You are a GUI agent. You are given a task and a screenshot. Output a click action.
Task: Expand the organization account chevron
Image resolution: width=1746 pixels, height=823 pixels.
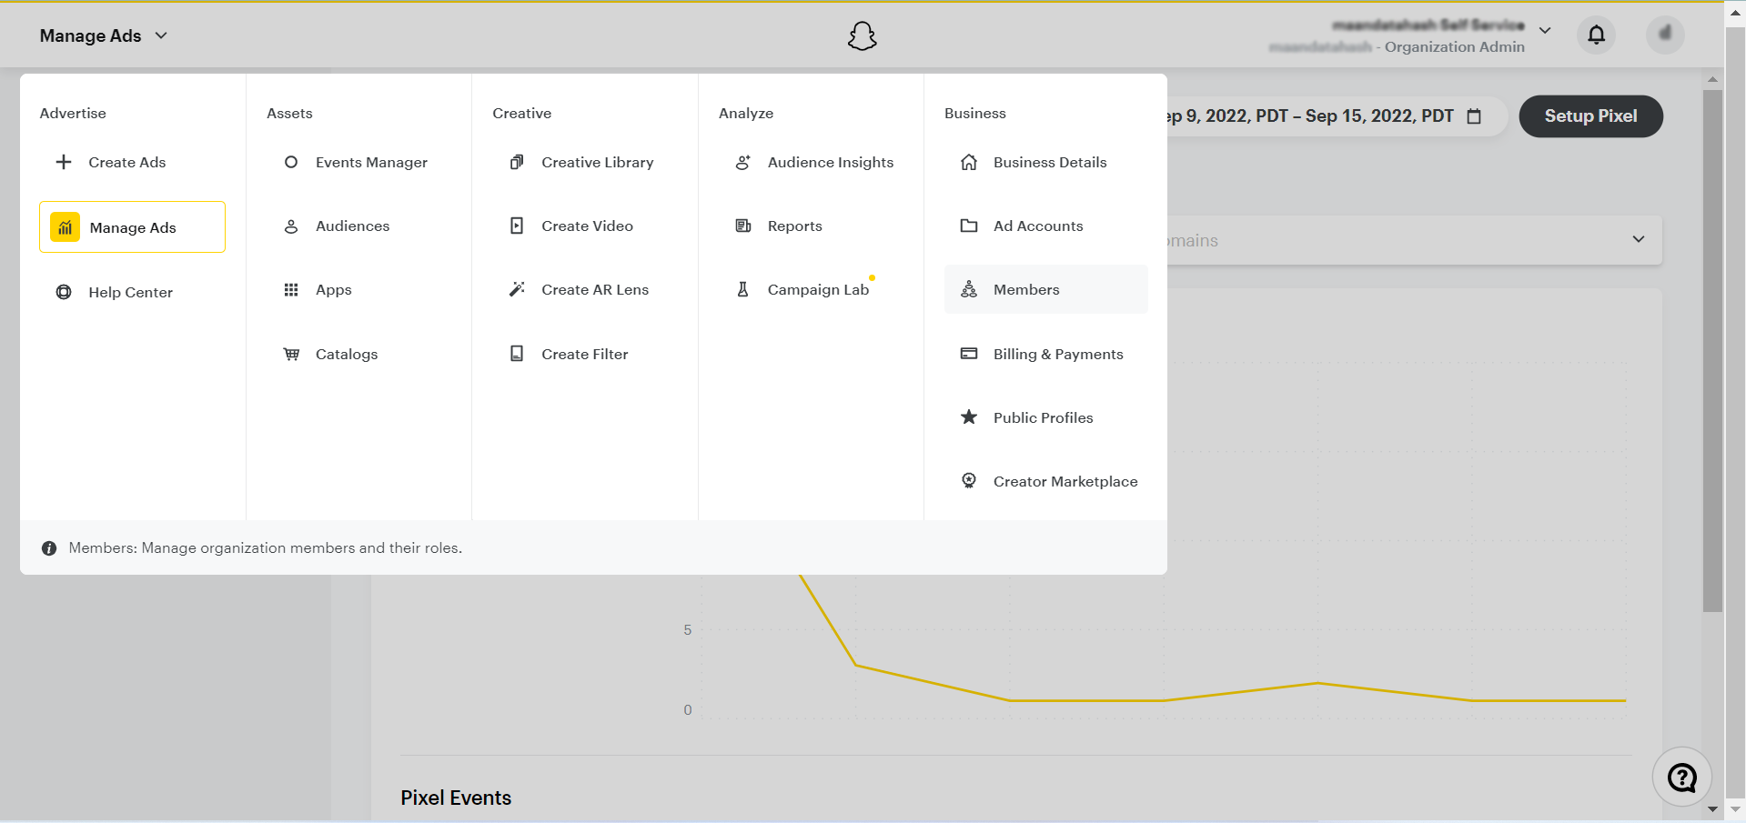coord(1545,30)
